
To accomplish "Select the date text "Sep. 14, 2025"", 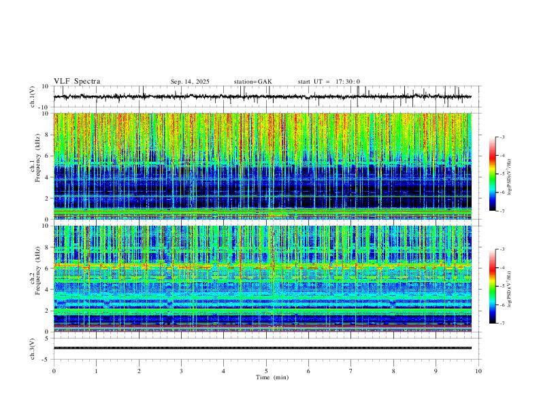I will [x=190, y=82].
